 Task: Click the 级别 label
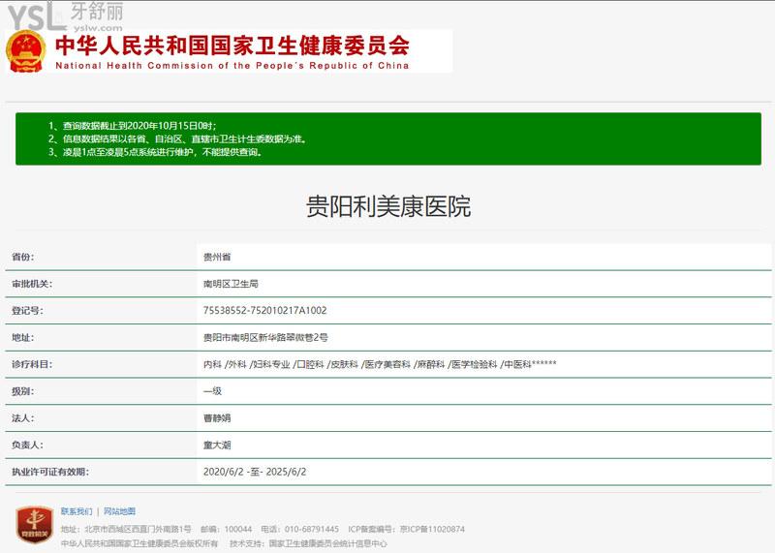22,391
